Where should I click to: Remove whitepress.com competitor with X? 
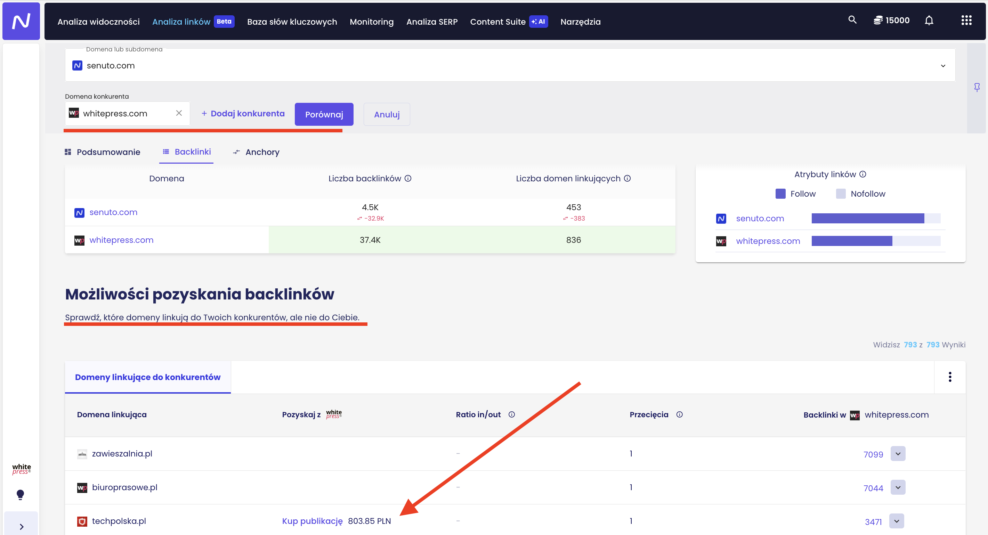click(x=179, y=113)
